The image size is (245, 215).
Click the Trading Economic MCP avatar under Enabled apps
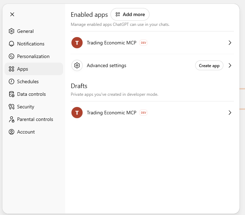click(77, 43)
